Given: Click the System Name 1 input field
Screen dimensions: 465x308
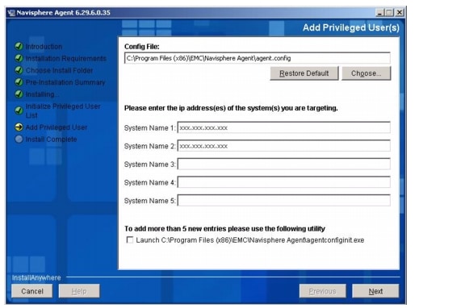Looking at the screenshot, I should (x=284, y=127).
